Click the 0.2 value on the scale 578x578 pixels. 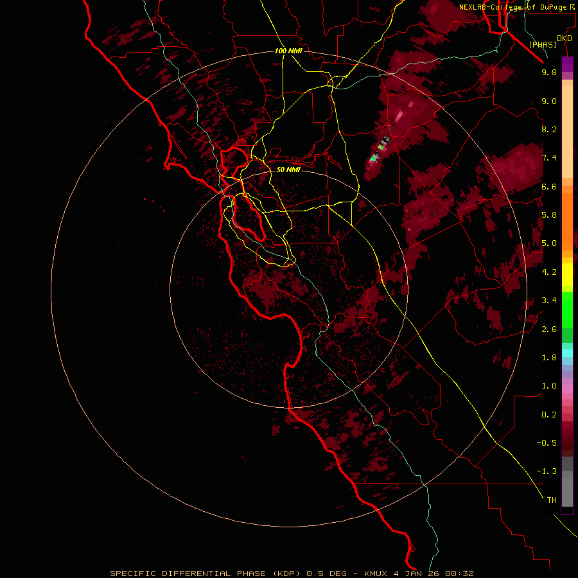tap(549, 415)
